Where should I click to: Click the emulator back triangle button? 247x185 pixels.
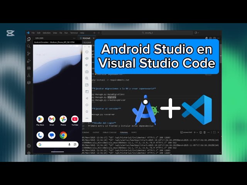[x=87, y=98]
